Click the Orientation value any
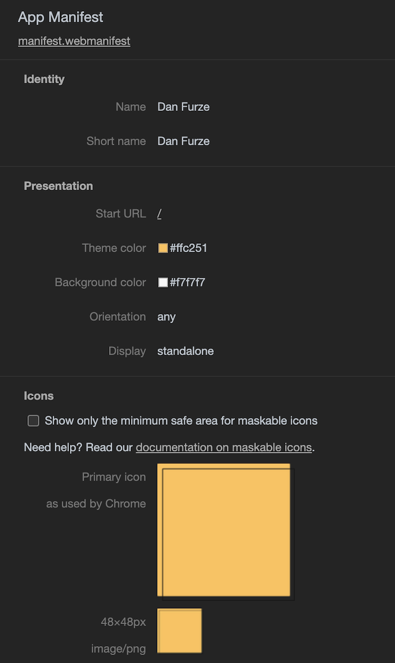This screenshot has width=395, height=663. point(166,317)
